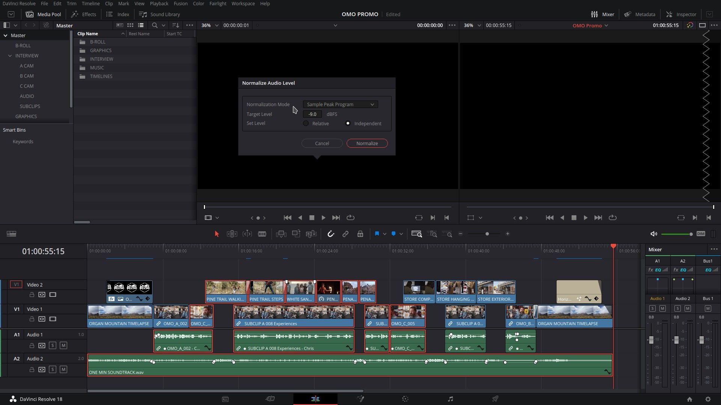Open the Timeline menu
The width and height of the screenshot is (721, 405).
point(91,3)
